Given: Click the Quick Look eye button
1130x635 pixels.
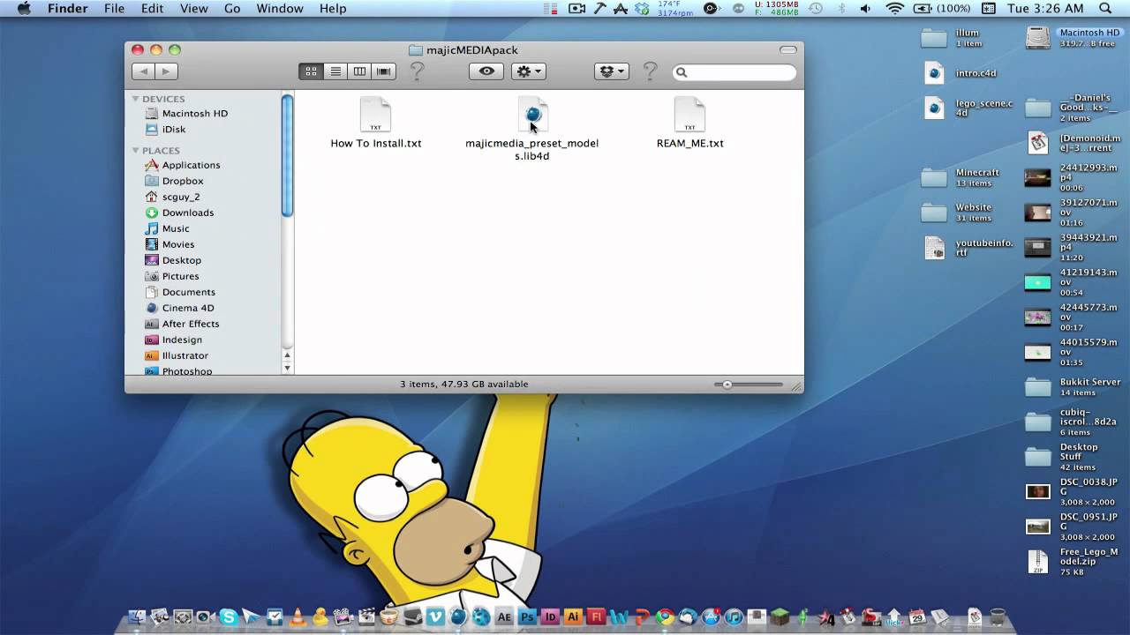Looking at the screenshot, I should [486, 71].
